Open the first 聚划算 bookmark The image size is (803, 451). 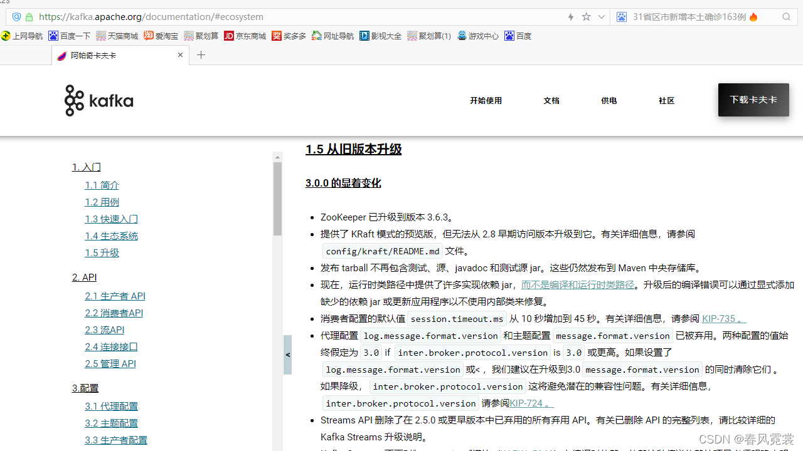[201, 36]
